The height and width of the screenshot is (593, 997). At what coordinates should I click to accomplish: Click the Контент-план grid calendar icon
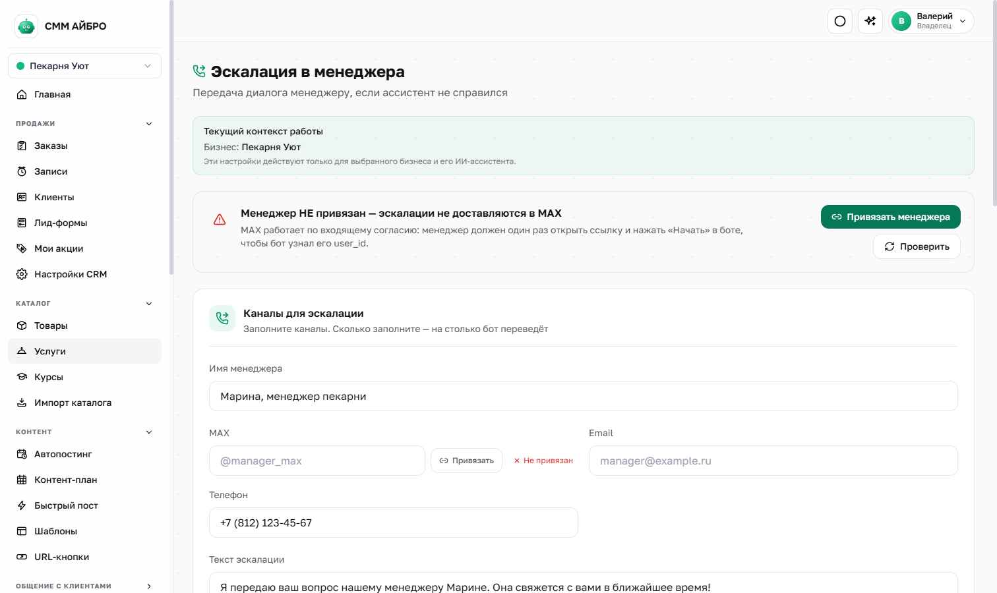22,480
